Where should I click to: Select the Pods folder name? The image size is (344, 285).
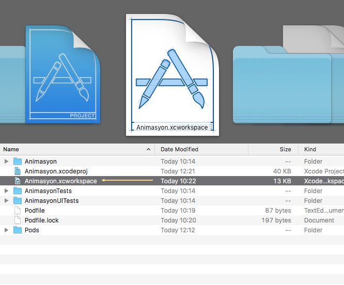(x=32, y=230)
